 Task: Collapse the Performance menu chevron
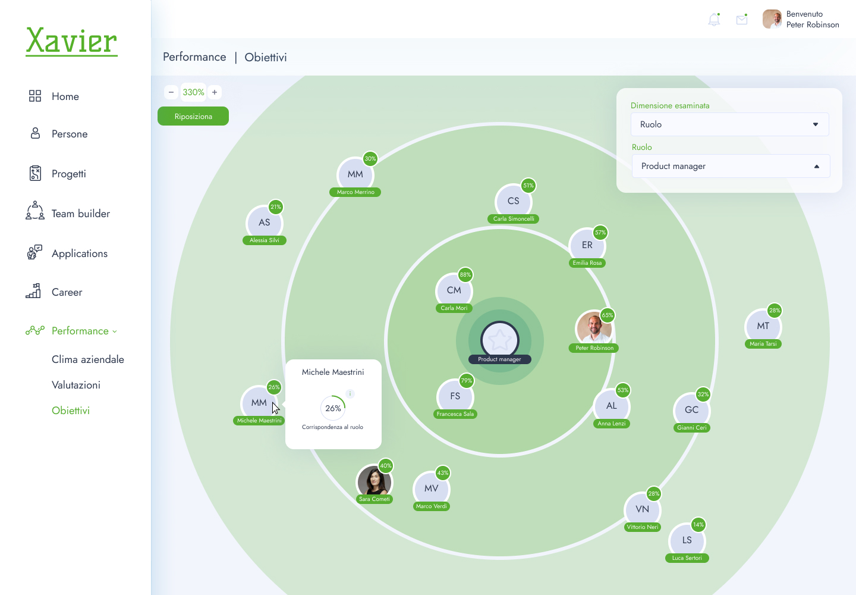pos(115,331)
